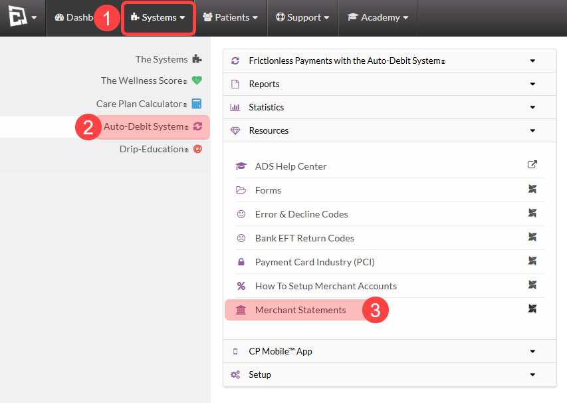Click the percent icon by Merchant Accounts
The image size is (567, 403).
tap(241, 286)
